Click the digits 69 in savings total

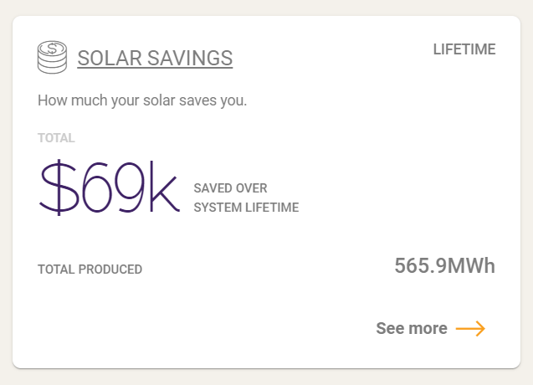click(x=115, y=188)
